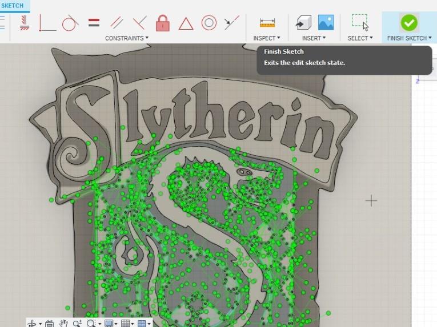
Task: Activate the Select window tool
Action: pyautogui.click(x=360, y=22)
